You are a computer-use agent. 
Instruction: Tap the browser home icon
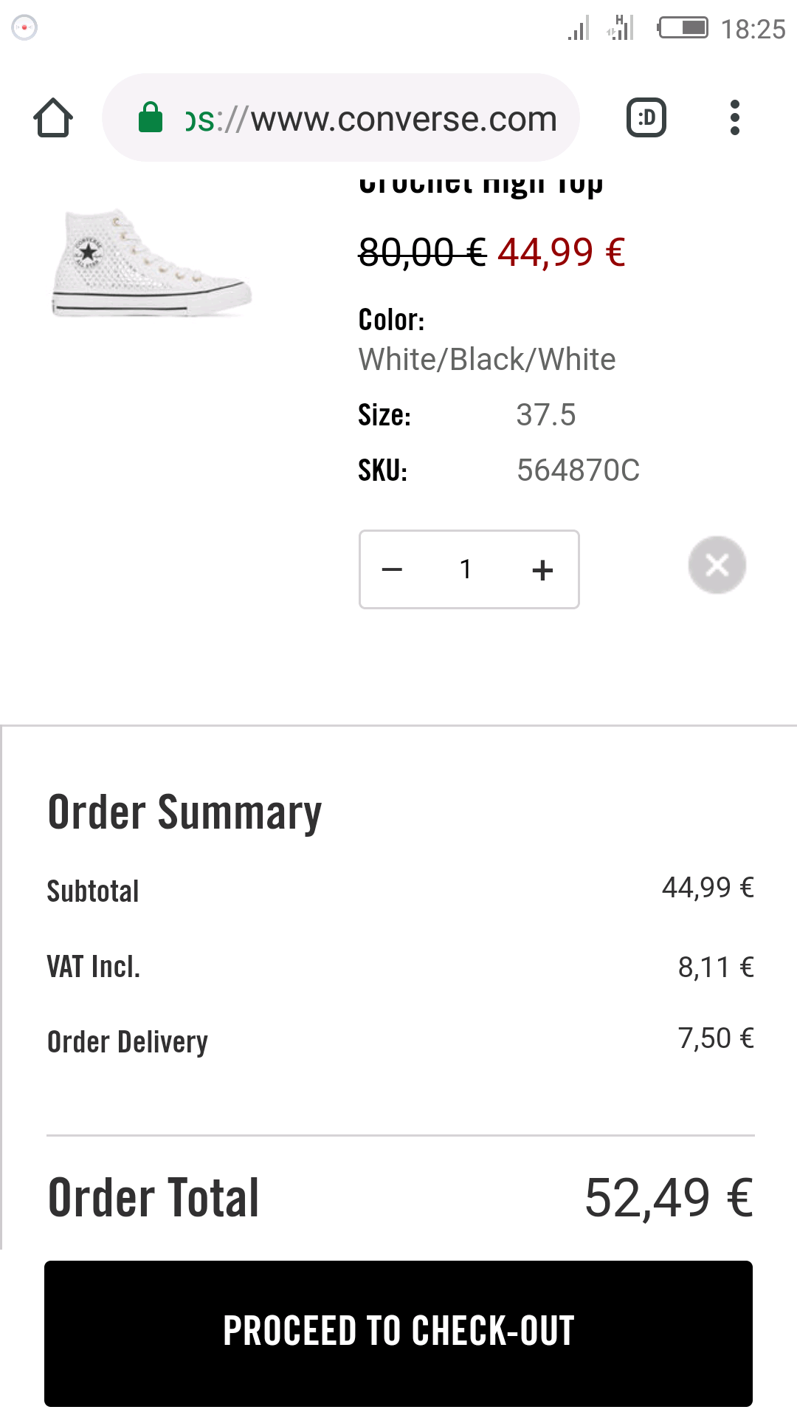[53, 118]
